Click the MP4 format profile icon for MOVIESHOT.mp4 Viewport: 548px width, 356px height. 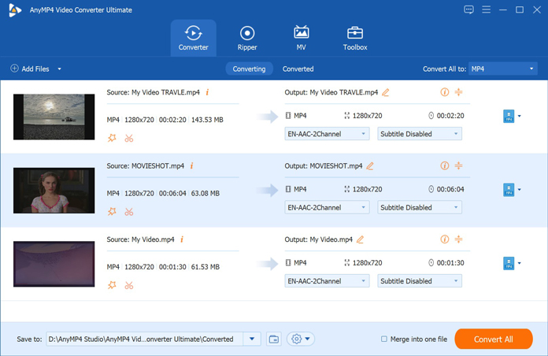509,190
